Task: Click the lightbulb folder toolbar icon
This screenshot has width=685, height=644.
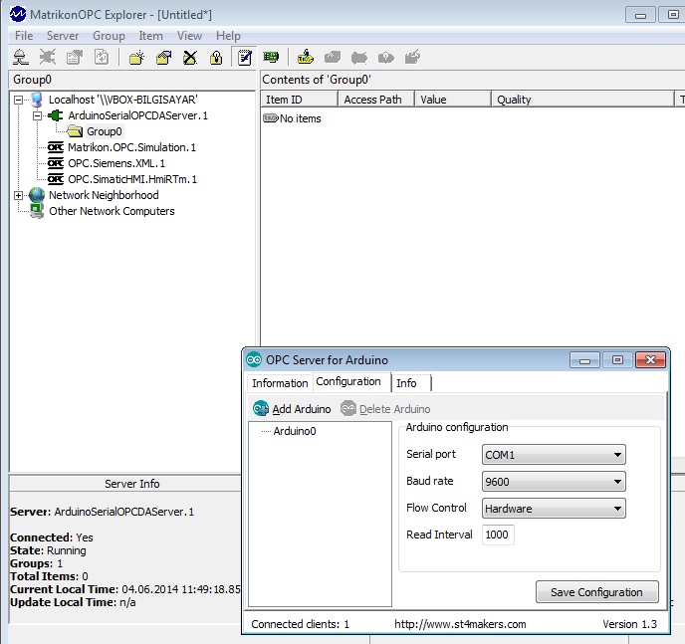Action: [216, 57]
